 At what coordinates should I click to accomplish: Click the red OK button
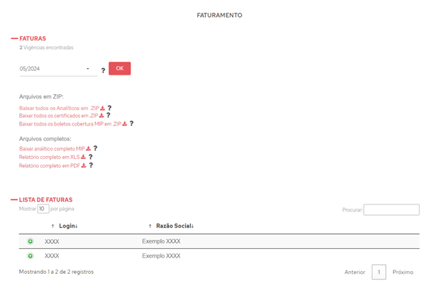tap(120, 68)
